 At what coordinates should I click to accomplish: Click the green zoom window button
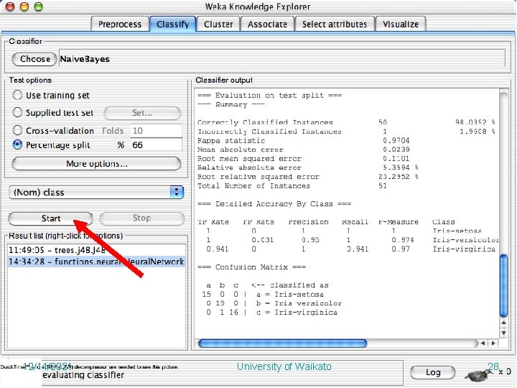pos(39,6)
